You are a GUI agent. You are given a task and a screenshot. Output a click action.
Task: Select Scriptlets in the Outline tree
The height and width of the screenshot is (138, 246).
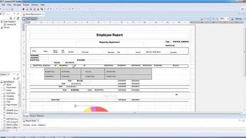pos(10,99)
